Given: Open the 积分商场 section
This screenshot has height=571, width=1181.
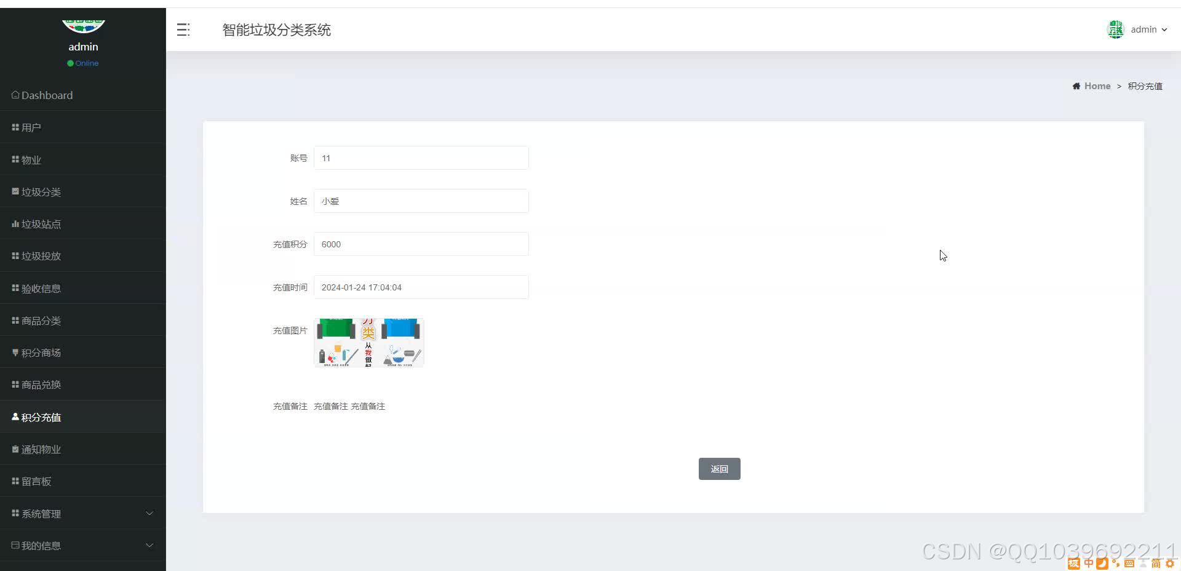Looking at the screenshot, I should point(39,352).
